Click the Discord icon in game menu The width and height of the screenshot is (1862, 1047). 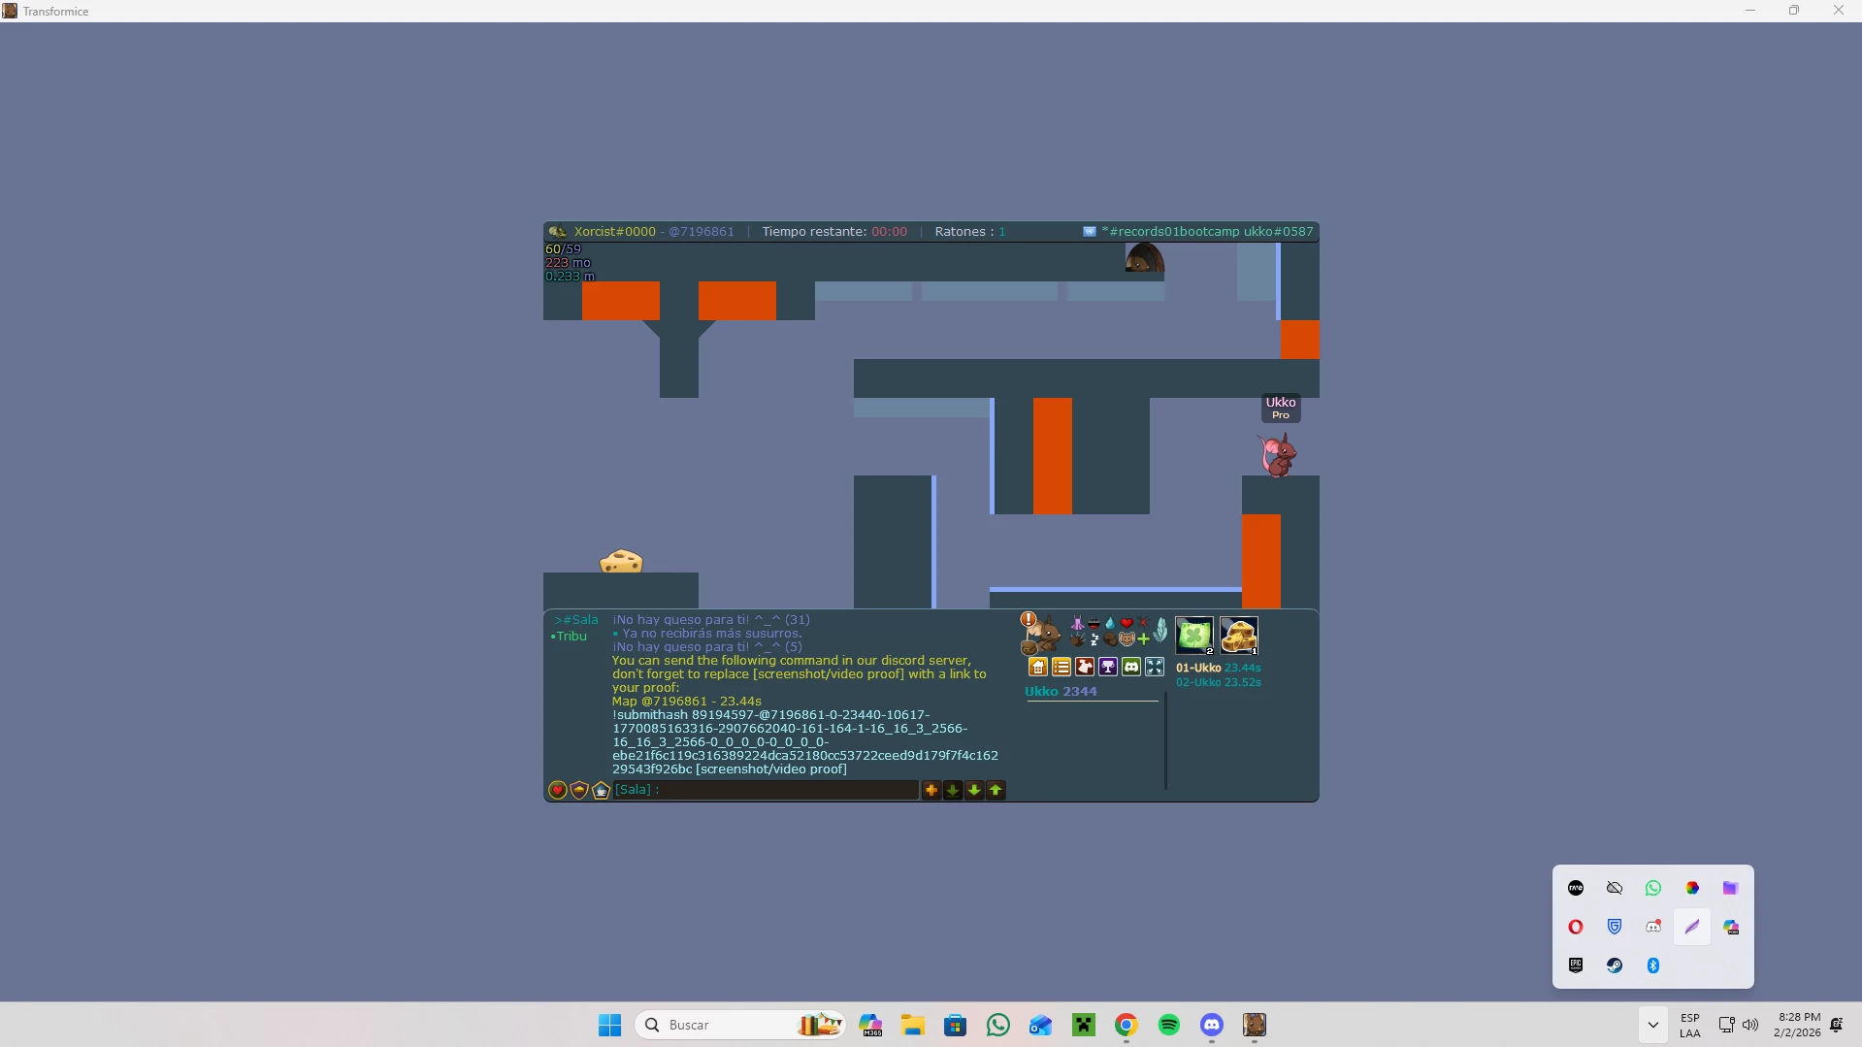1131,667
